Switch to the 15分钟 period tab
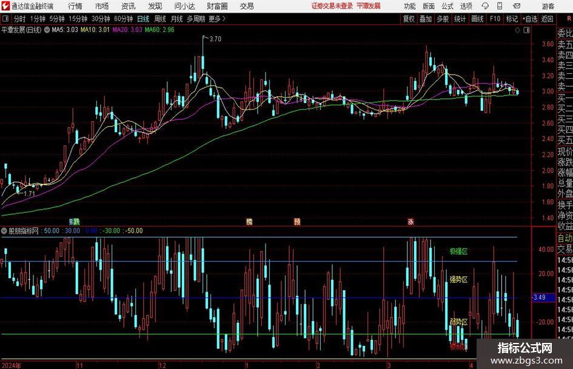Screen dimensions: 573x369 tap(78, 19)
